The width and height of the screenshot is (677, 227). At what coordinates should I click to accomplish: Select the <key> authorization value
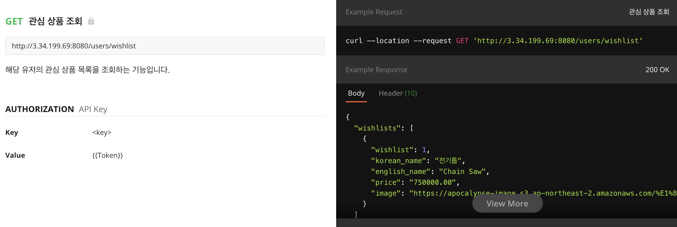pos(102,132)
